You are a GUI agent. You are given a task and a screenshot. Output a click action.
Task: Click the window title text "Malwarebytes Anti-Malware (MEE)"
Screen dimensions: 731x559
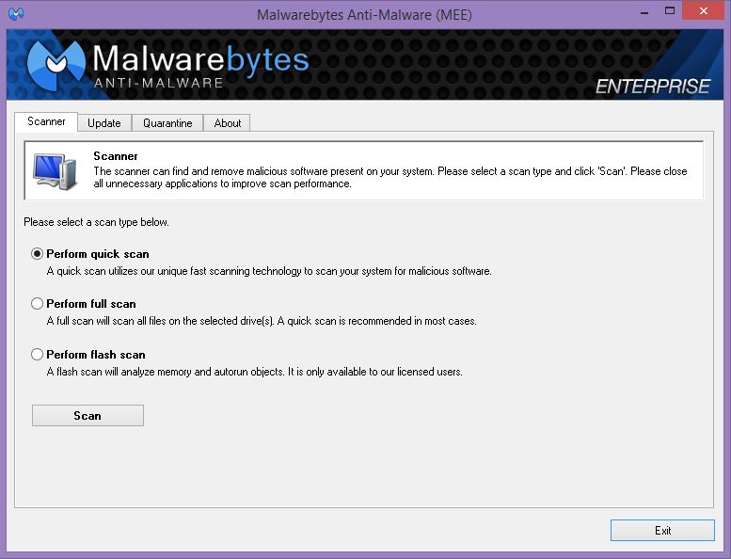364,15
